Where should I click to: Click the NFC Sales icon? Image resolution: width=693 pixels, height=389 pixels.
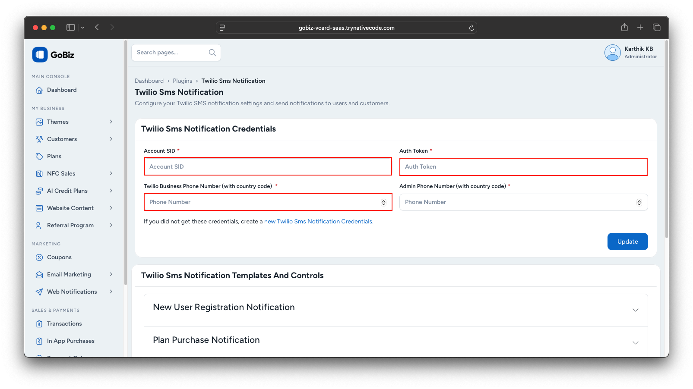(x=39, y=174)
